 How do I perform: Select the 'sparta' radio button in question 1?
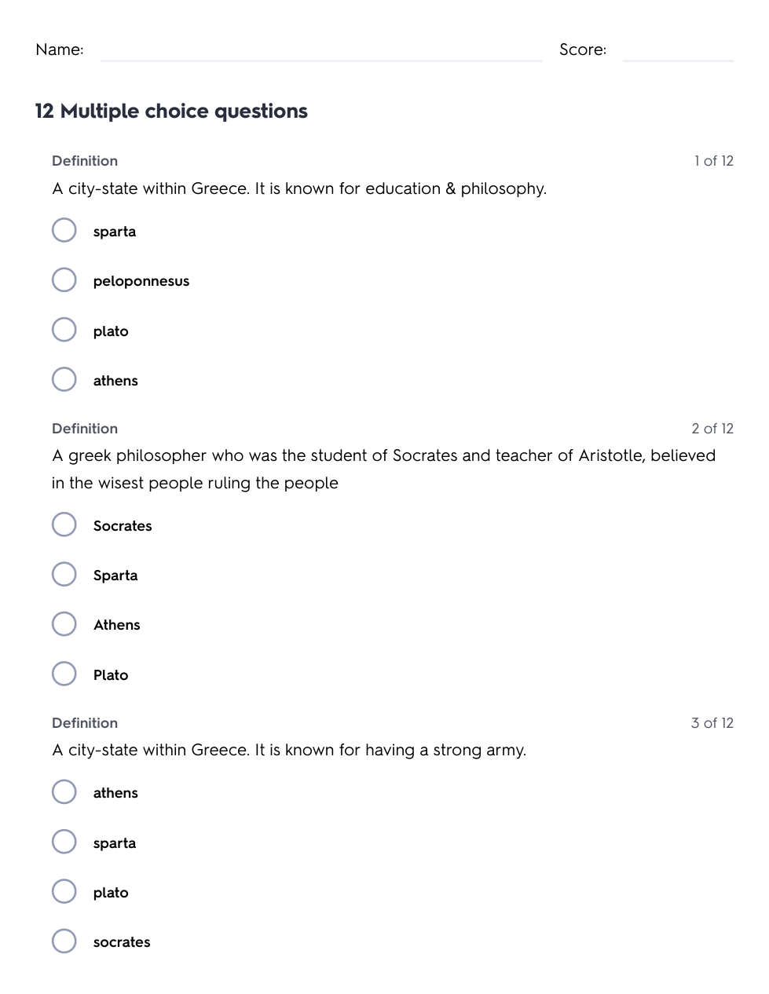(64, 231)
